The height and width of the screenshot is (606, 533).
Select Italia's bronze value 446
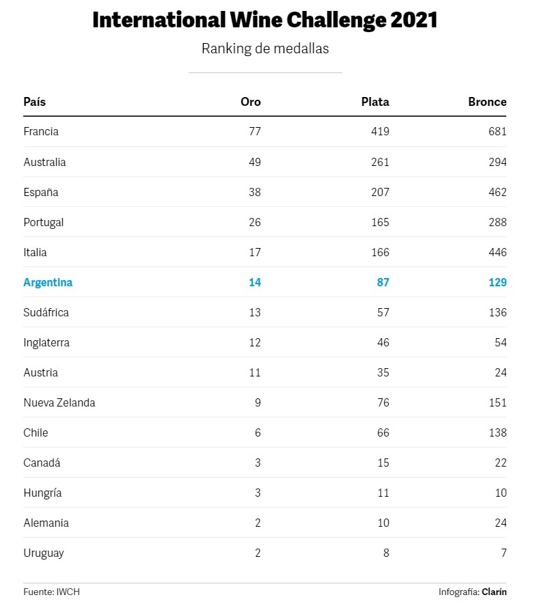pyautogui.click(x=497, y=252)
